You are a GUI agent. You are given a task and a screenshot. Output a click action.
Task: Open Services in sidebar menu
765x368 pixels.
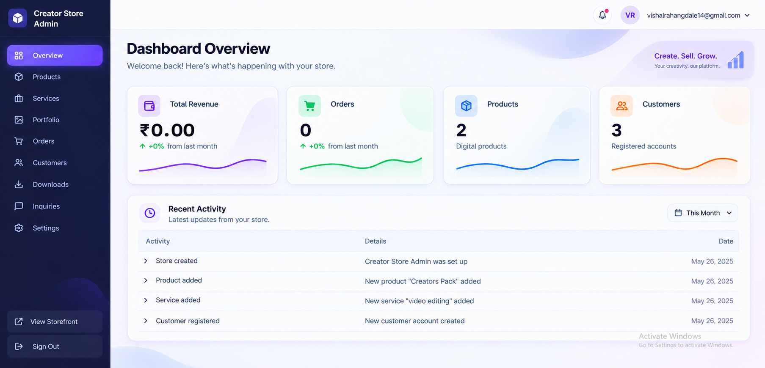55,98
